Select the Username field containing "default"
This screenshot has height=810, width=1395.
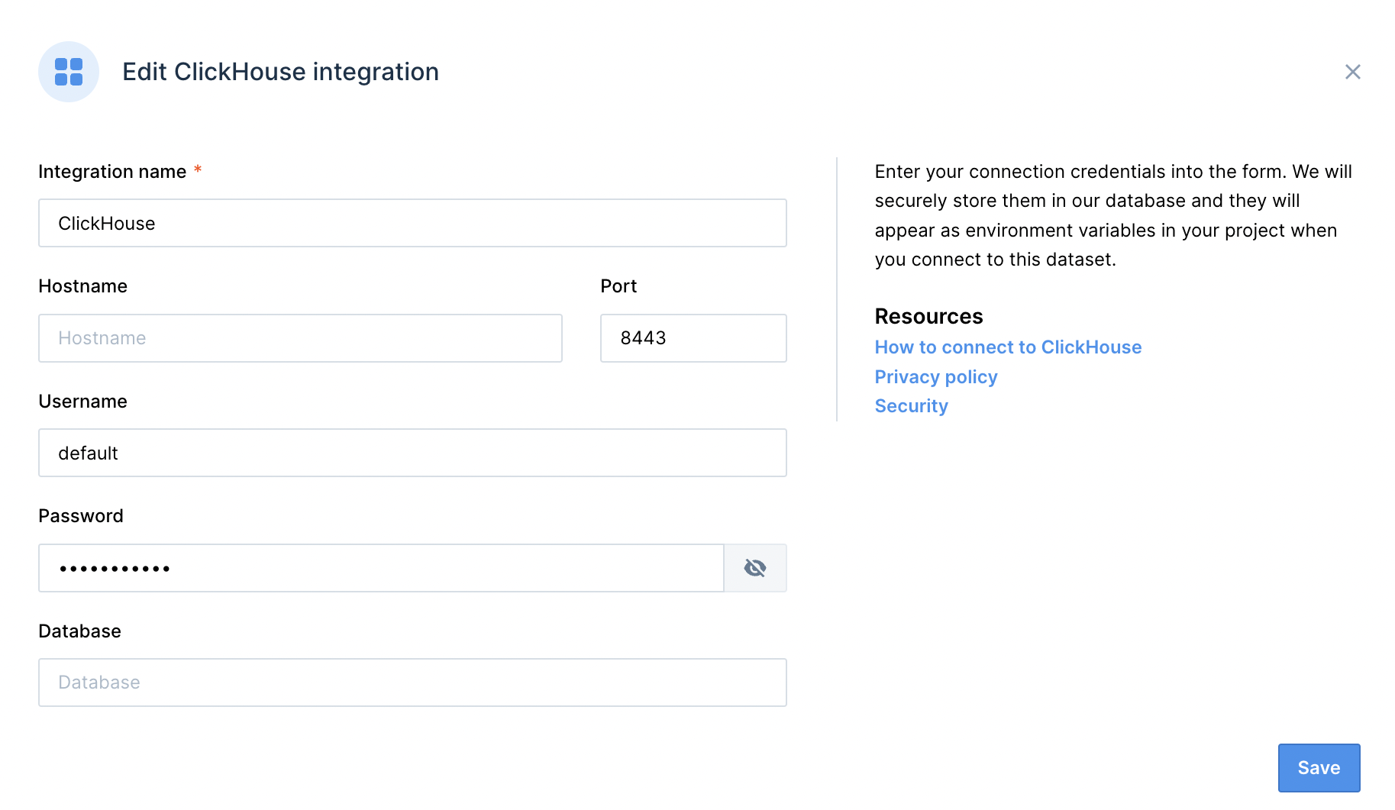pyautogui.click(x=412, y=453)
